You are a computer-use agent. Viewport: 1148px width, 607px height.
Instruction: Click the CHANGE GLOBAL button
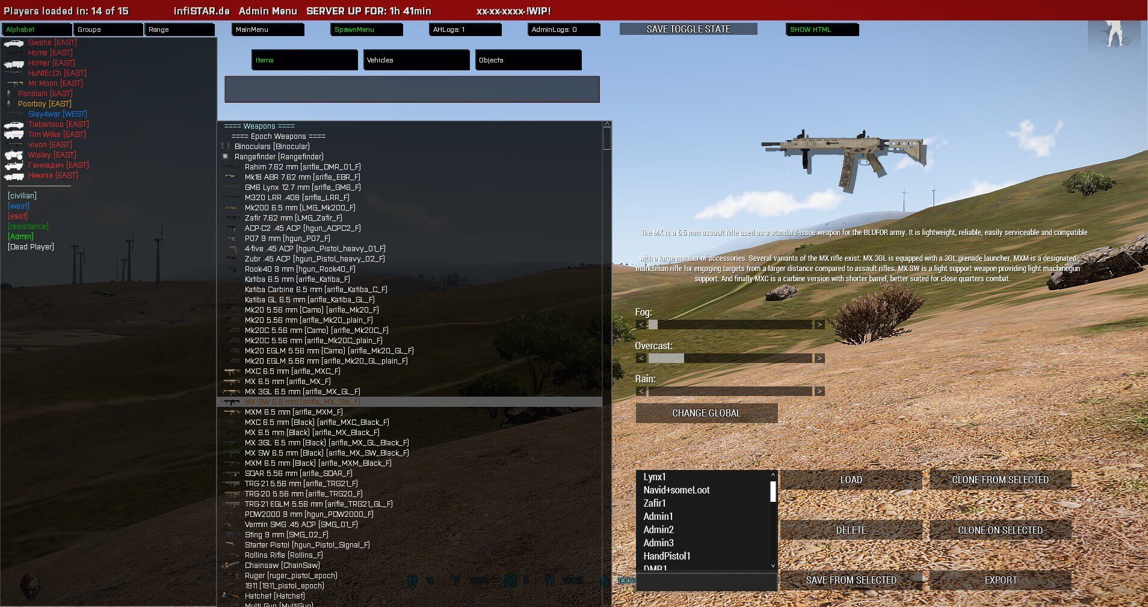click(x=706, y=413)
